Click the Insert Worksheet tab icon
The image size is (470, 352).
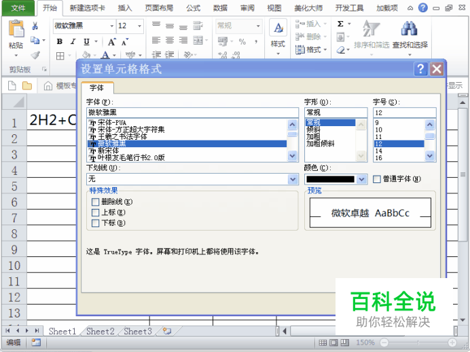click(x=167, y=331)
